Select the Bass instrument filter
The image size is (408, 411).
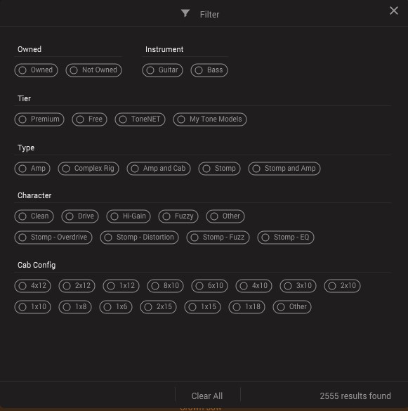point(209,70)
